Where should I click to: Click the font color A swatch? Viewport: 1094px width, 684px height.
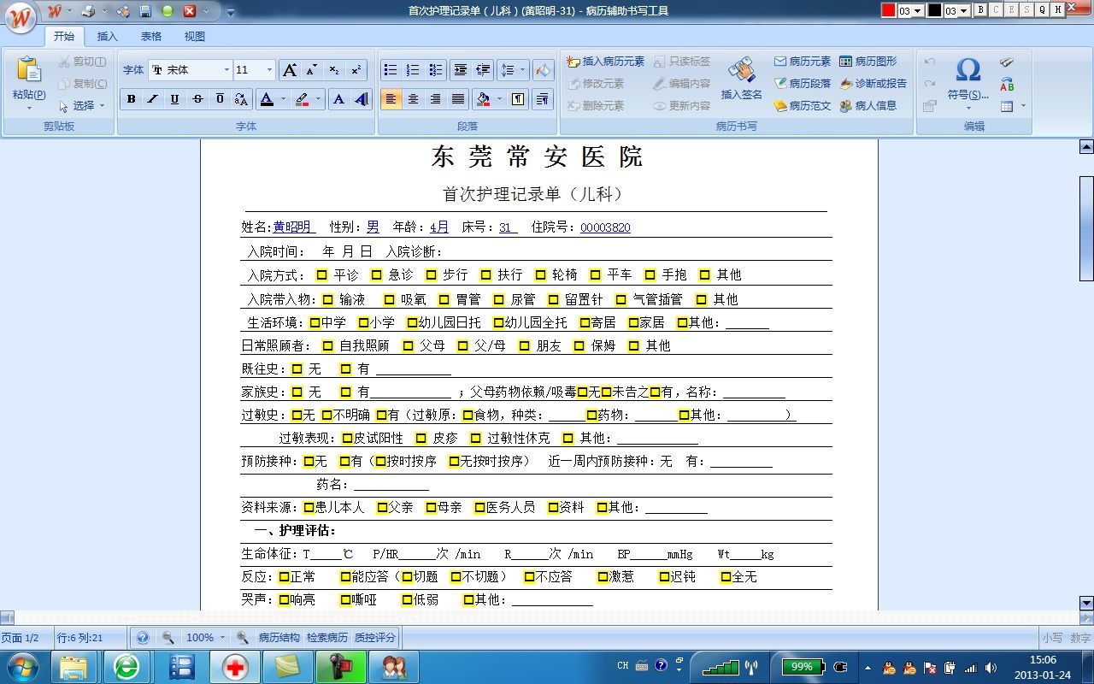[268, 99]
